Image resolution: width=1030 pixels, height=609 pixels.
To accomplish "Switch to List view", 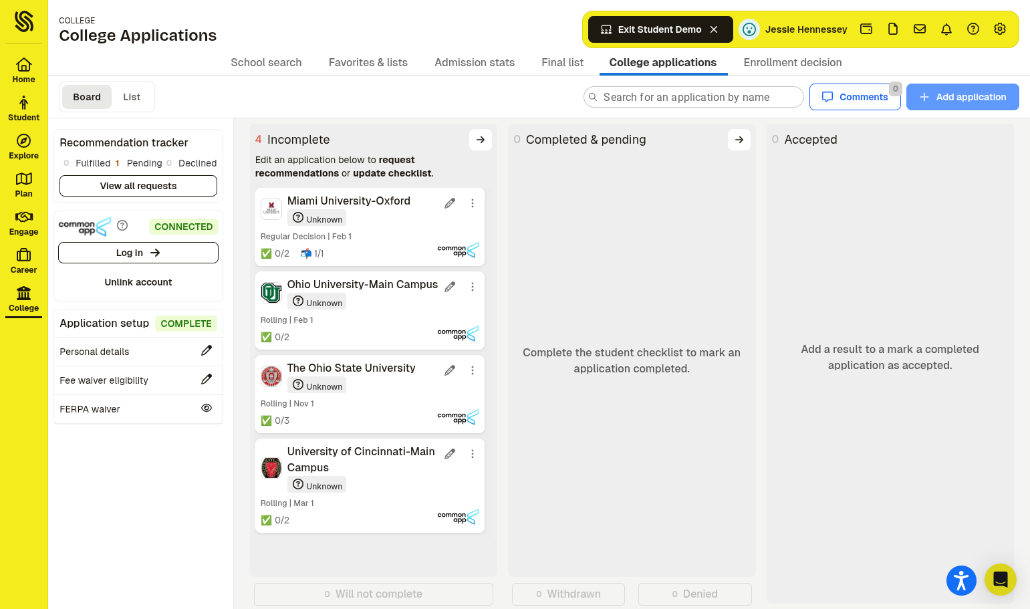I will [132, 97].
